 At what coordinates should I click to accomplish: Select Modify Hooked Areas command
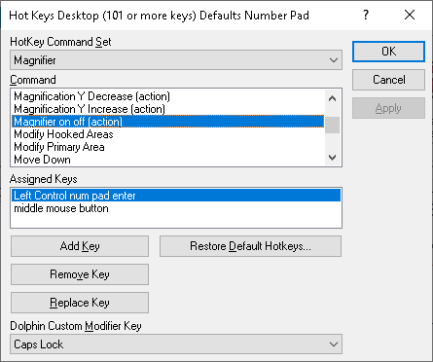[x=168, y=134]
